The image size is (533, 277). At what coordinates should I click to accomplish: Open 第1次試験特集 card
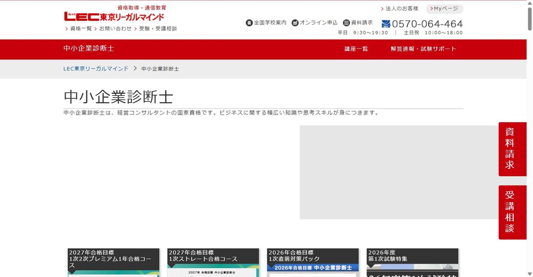tap(413, 262)
